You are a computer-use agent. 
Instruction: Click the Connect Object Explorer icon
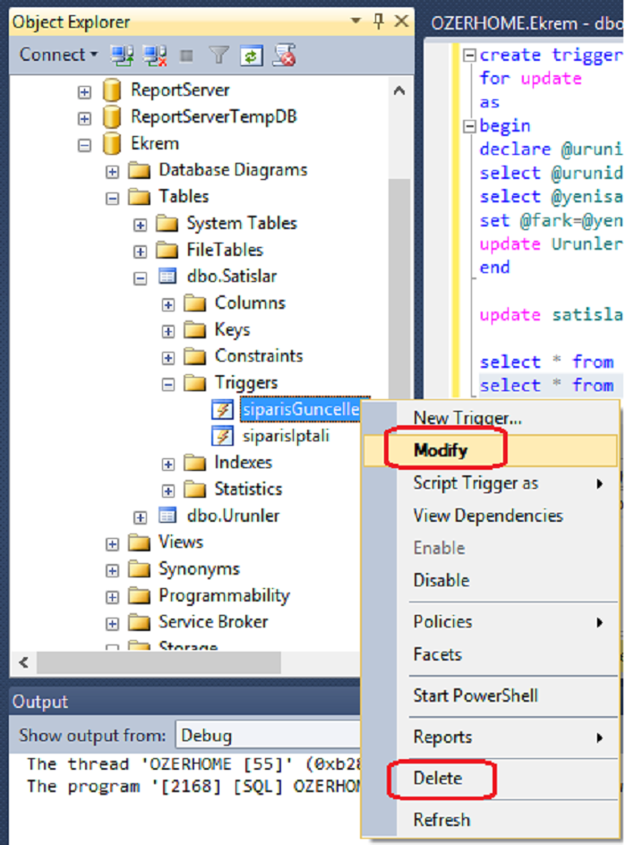pyautogui.click(x=122, y=55)
